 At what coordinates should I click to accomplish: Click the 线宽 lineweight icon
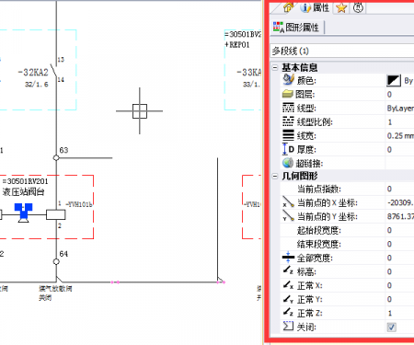tap(288, 135)
